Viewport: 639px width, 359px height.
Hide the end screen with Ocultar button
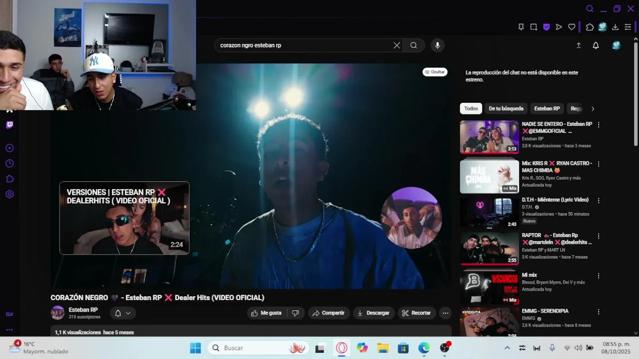click(435, 72)
